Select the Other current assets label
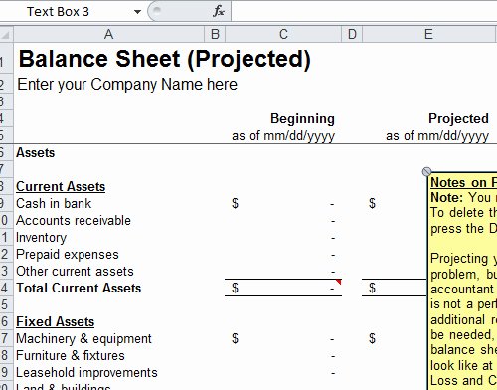 pyautogui.click(x=75, y=272)
